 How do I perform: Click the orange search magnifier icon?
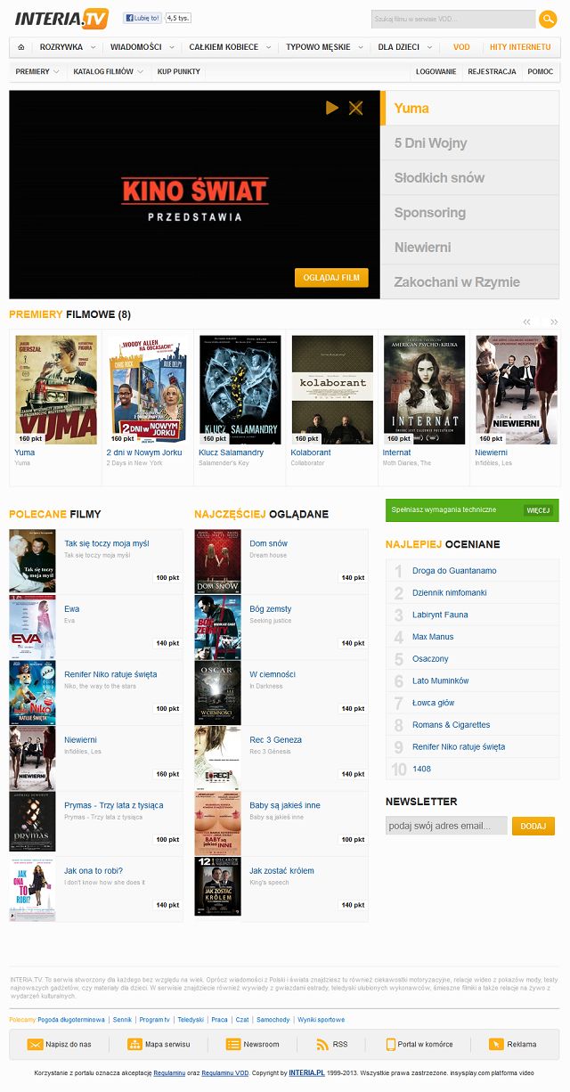pyautogui.click(x=548, y=19)
